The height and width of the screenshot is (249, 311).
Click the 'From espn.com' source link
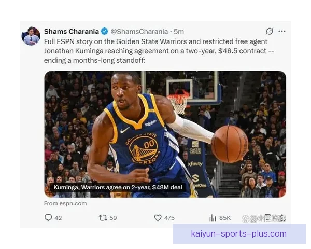[65, 203]
